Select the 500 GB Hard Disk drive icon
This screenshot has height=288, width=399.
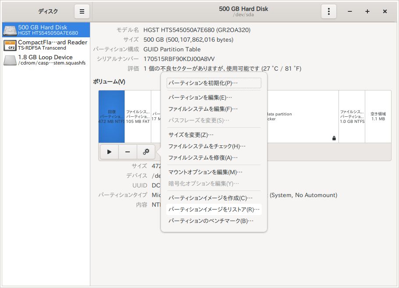10,30
